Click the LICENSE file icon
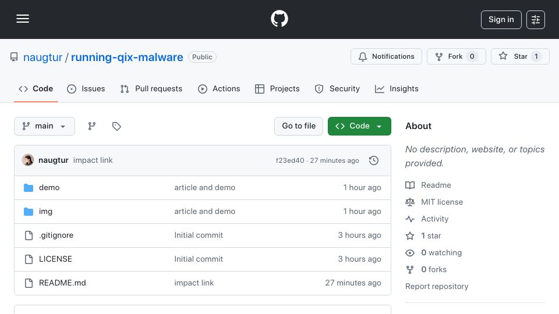 pyautogui.click(x=29, y=259)
